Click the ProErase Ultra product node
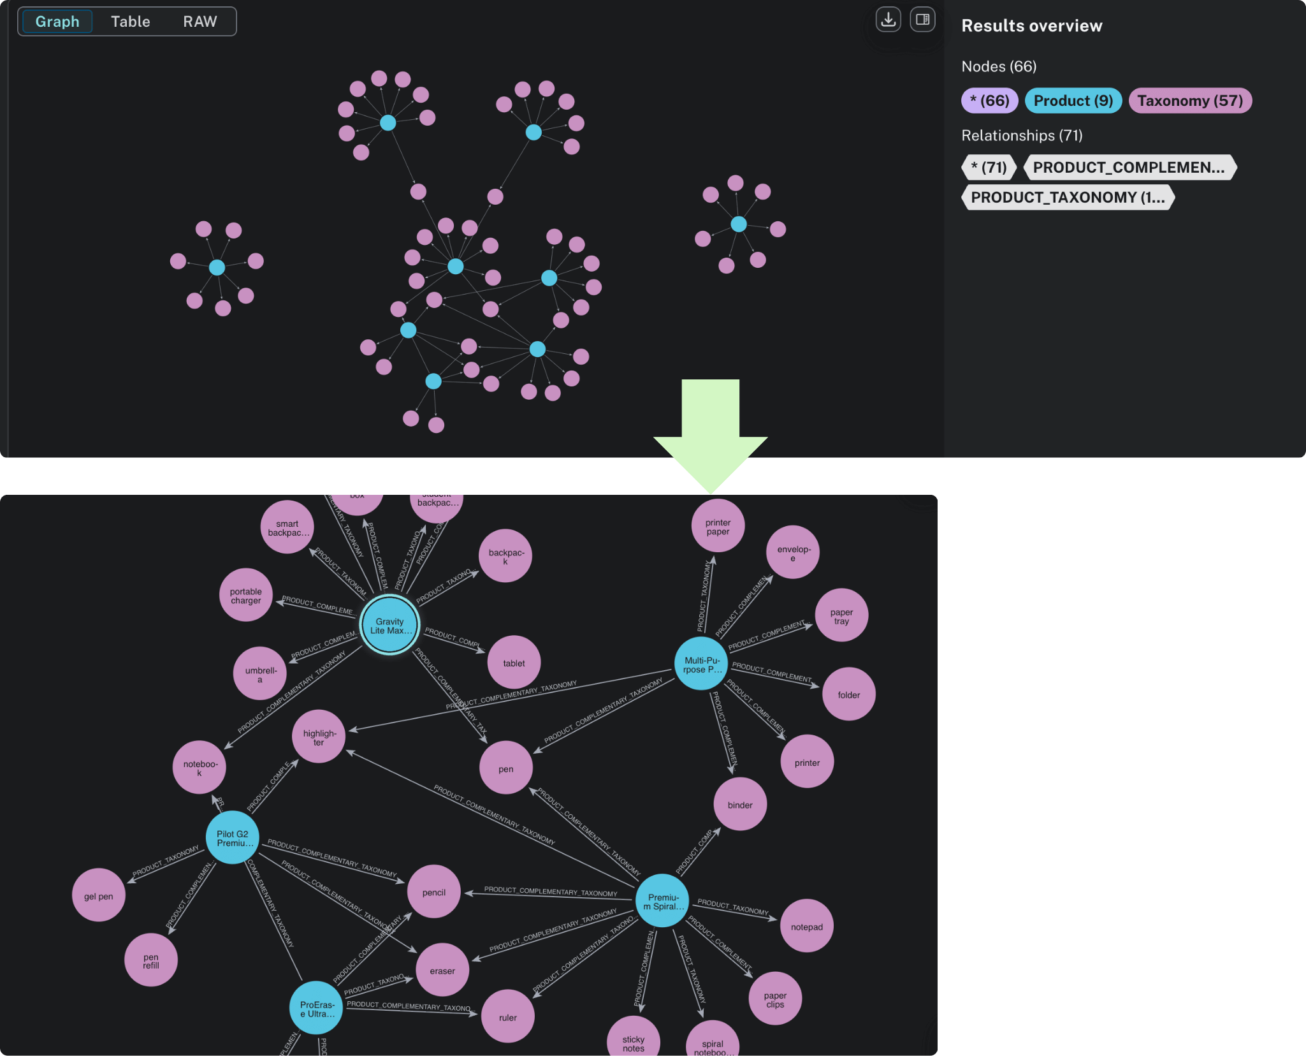 [x=316, y=1008]
